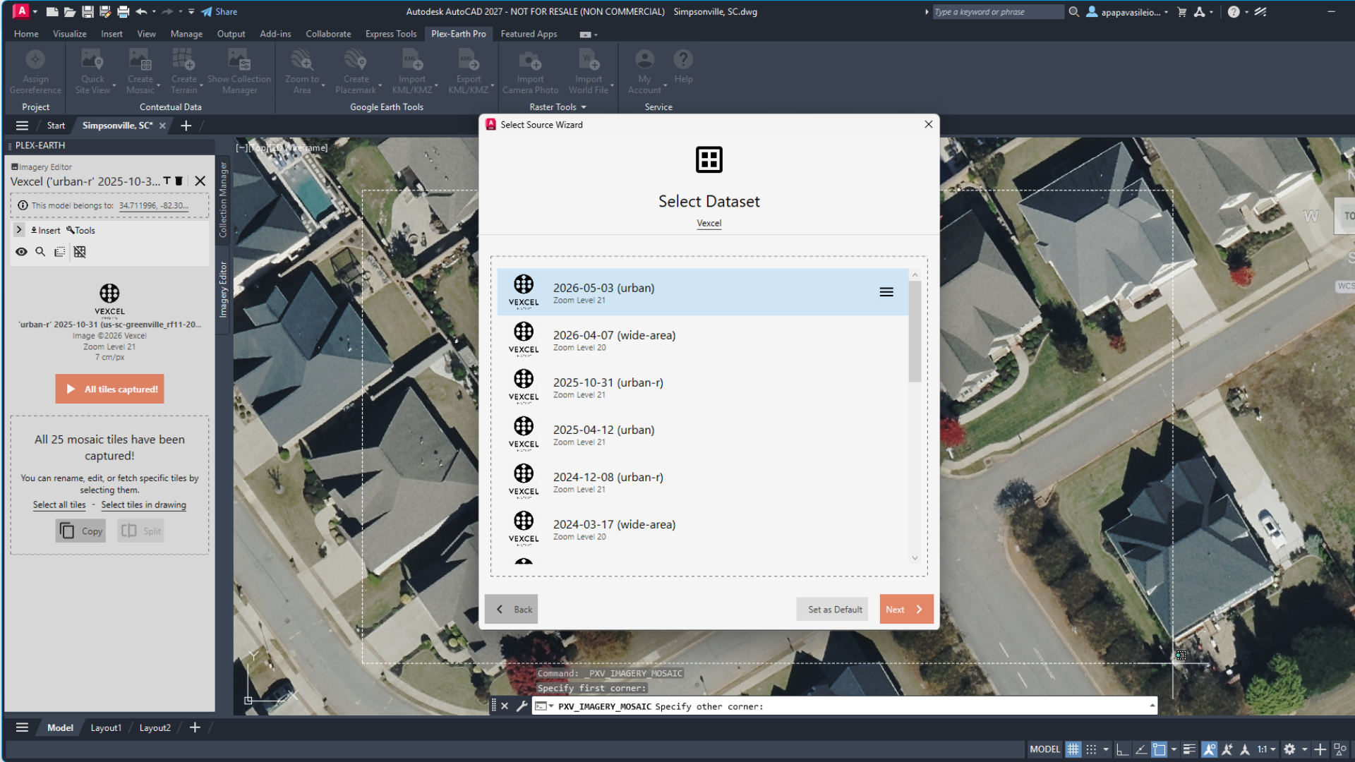Image resolution: width=1355 pixels, height=762 pixels.
Task: Open hamburger menu for 2026-05-03 dataset
Action: point(886,292)
